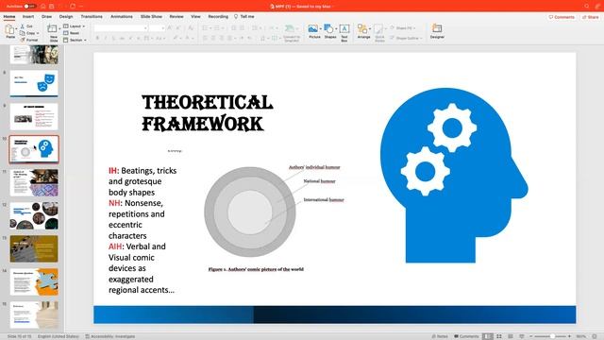The width and height of the screenshot is (604, 340).
Task: Switch to Normal view icon
Action: tap(487, 336)
